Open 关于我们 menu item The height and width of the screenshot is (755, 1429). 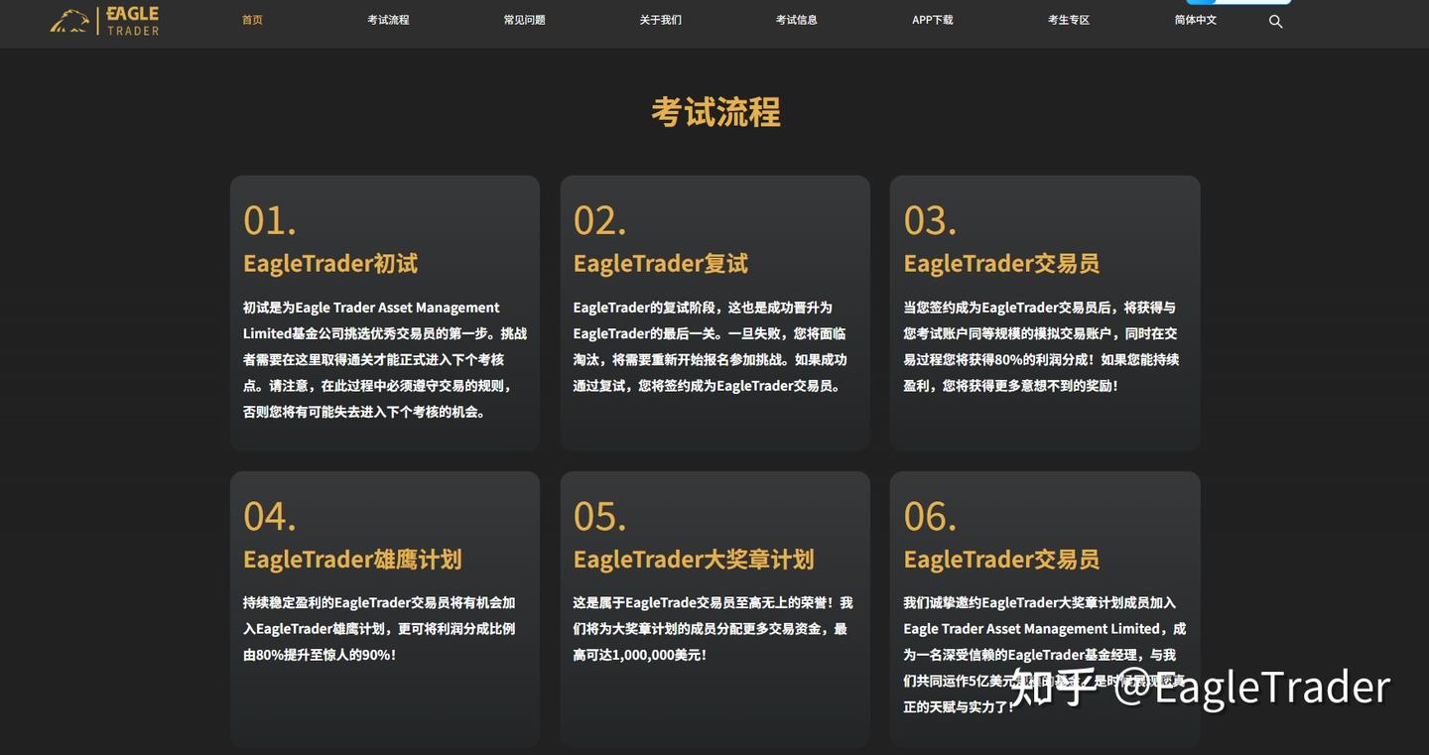coord(661,20)
